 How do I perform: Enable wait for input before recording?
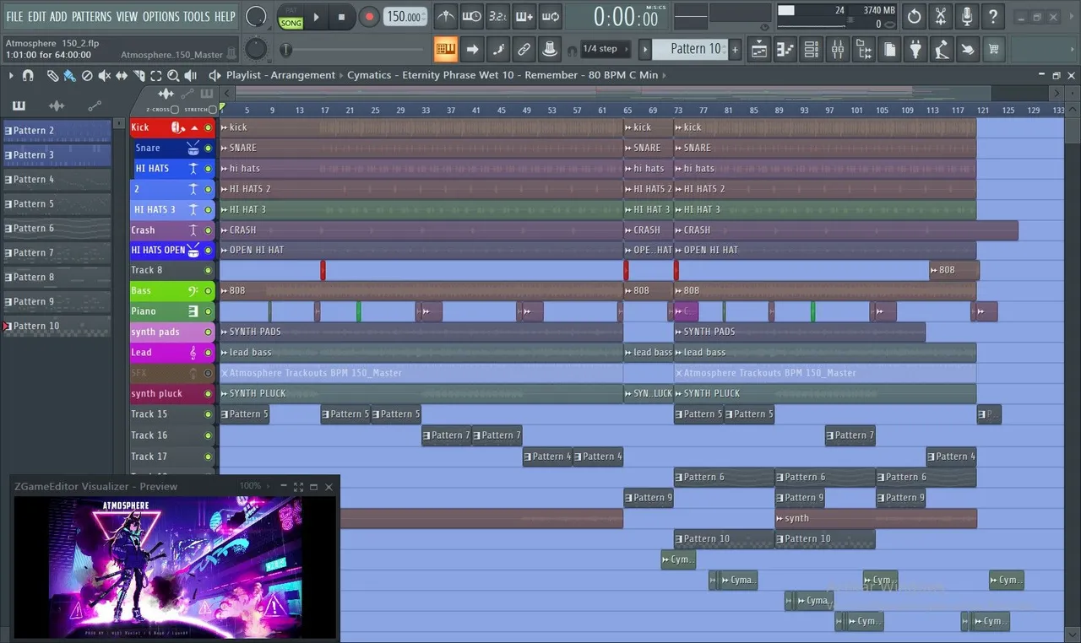[472, 16]
